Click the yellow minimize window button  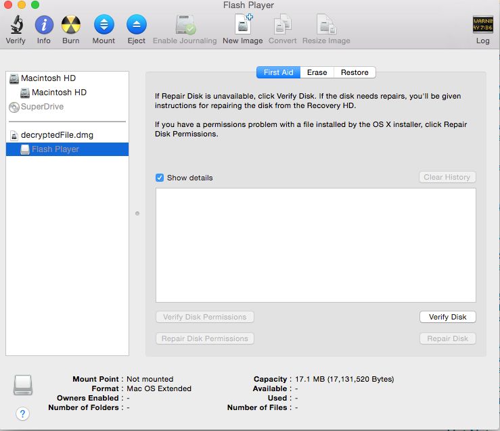click(22, 5)
